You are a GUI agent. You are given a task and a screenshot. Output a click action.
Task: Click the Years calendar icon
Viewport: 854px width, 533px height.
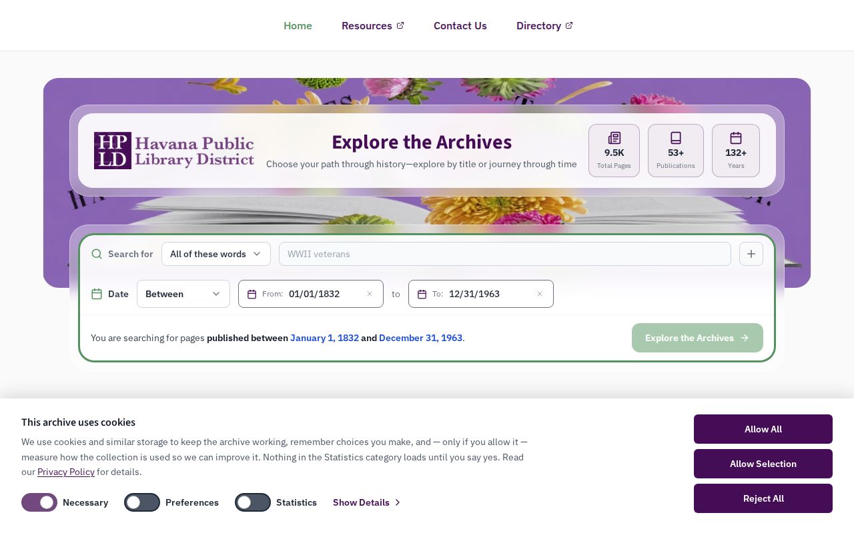pos(735,138)
